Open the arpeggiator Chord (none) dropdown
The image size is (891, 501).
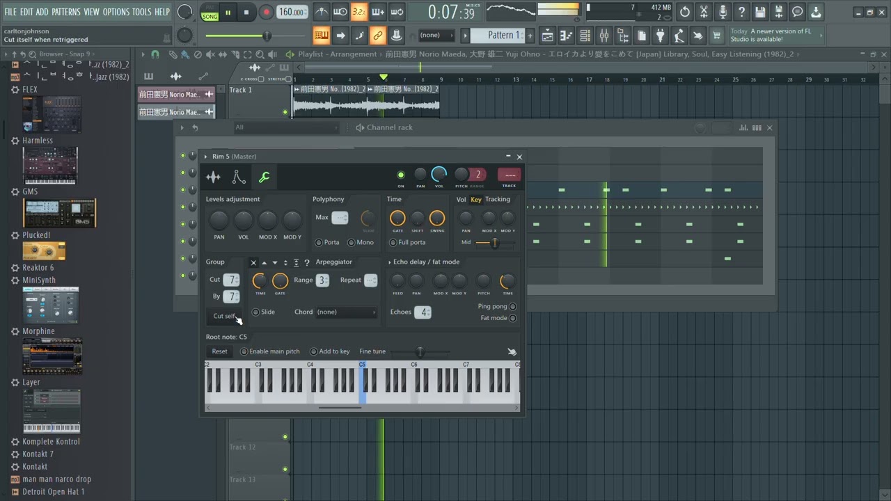[x=346, y=312]
